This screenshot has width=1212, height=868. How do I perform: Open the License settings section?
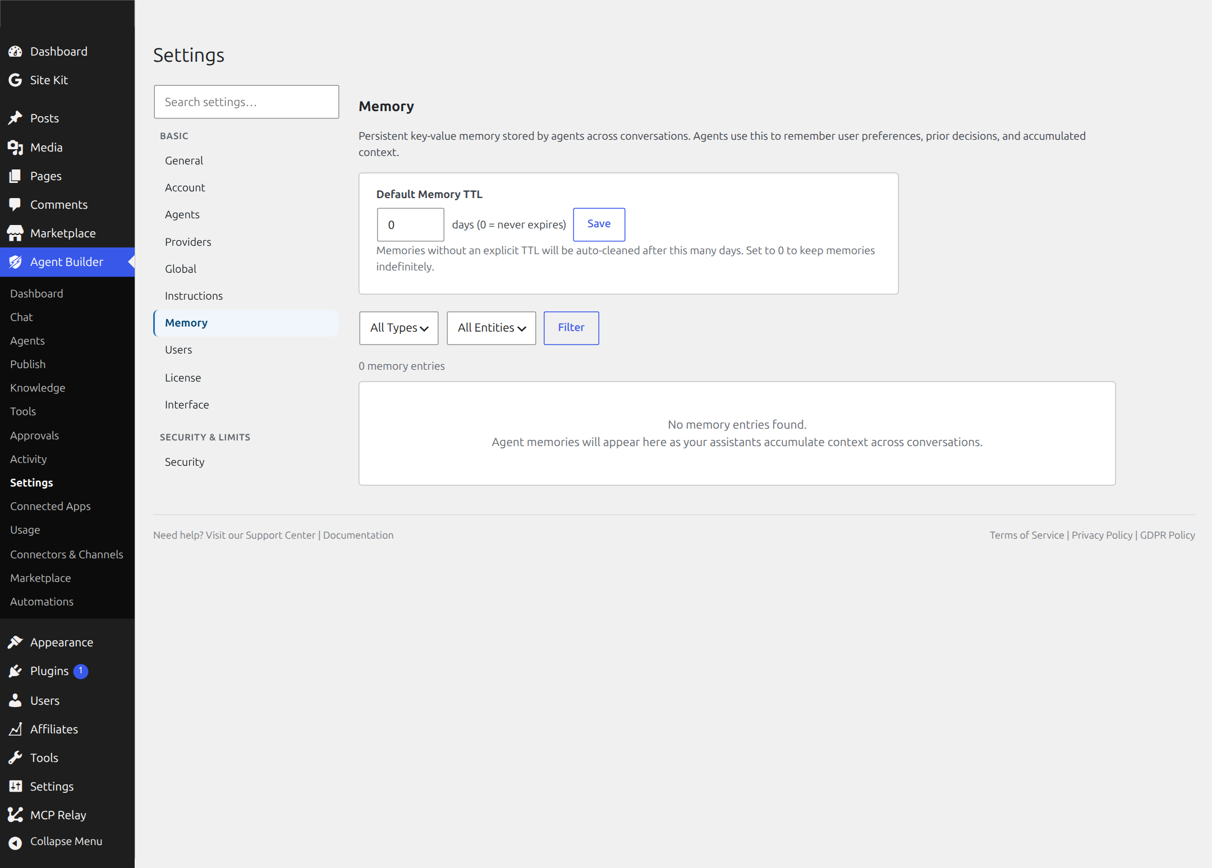pyautogui.click(x=246, y=378)
